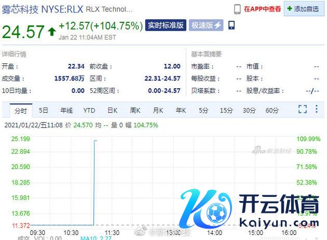Click the 11.372 bottom price axis label
This screenshot has height=240, width=327.
[21, 225]
